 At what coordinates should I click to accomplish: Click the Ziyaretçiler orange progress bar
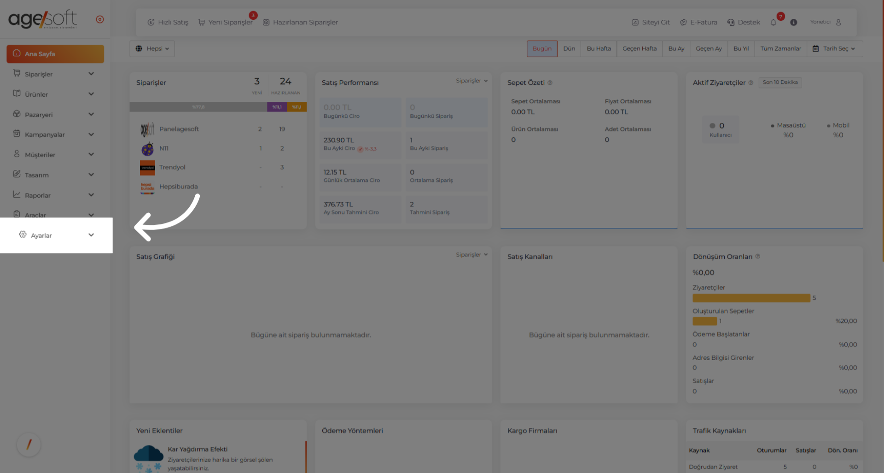tap(751, 298)
